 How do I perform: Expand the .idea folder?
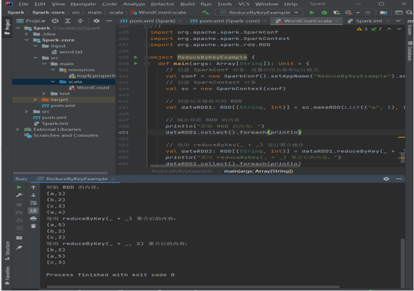point(26,34)
